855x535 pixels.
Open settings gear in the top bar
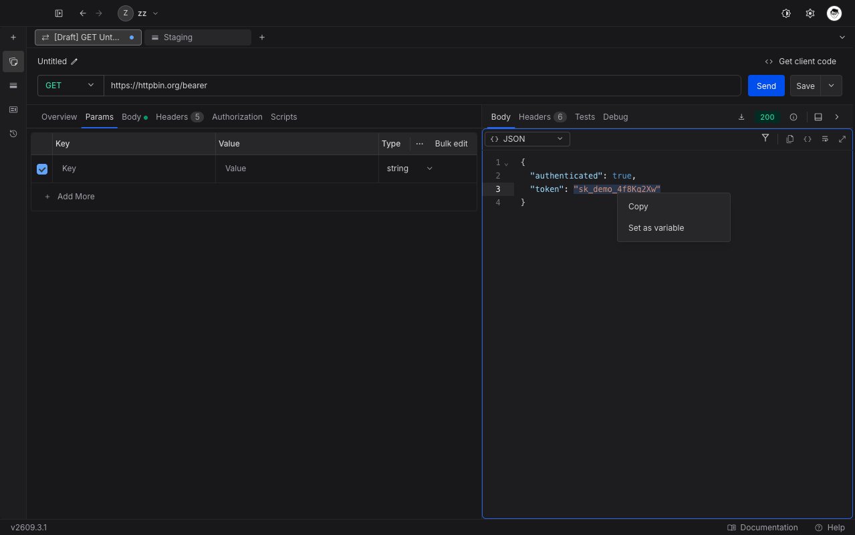810,13
